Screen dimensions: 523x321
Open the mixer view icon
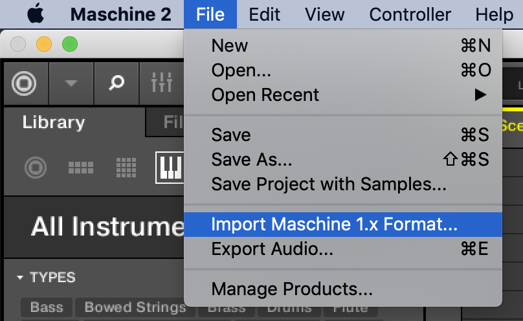pyautogui.click(x=161, y=83)
